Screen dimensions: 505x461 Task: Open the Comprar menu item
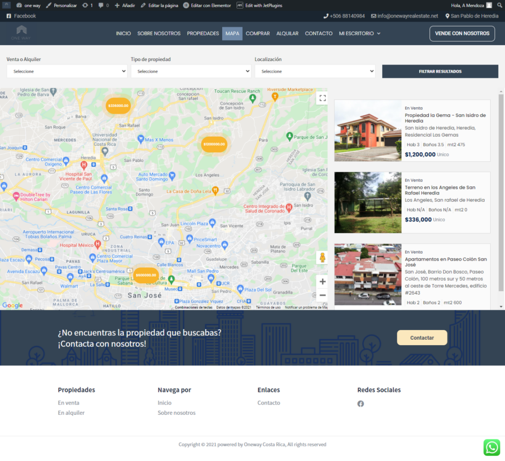(x=258, y=33)
